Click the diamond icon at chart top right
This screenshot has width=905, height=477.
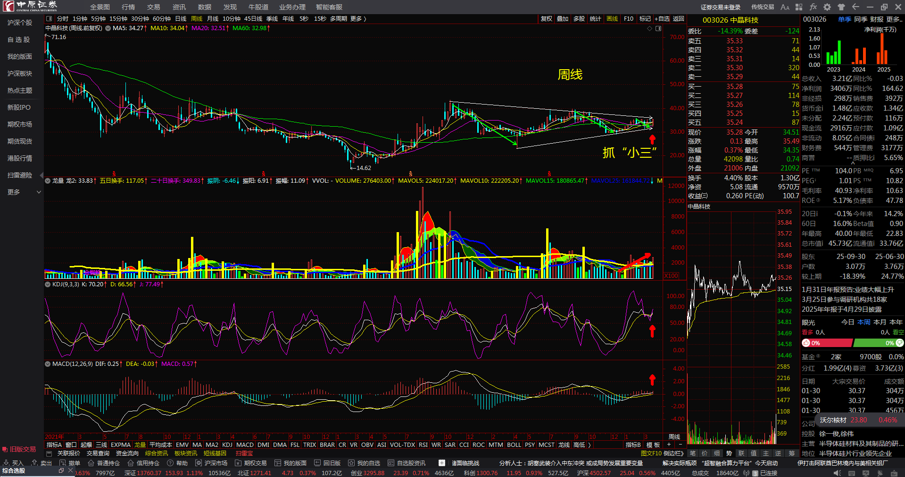[649, 29]
